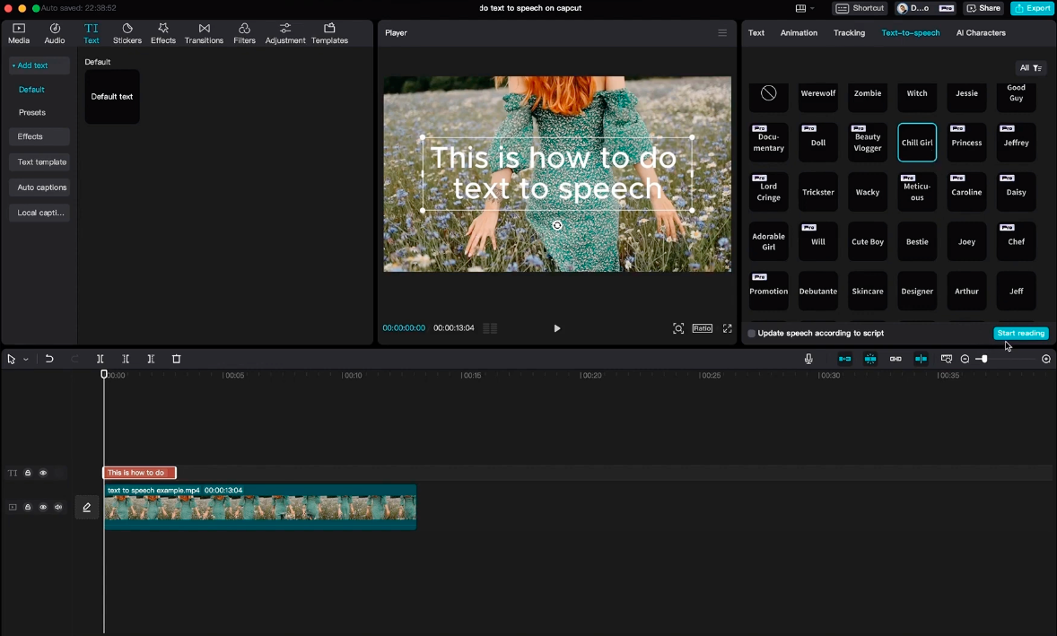Expand the selection tool chevron dropdown
Image resolution: width=1057 pixels, height=636 pixels.
pyautogui.click(x=24, y=359)
